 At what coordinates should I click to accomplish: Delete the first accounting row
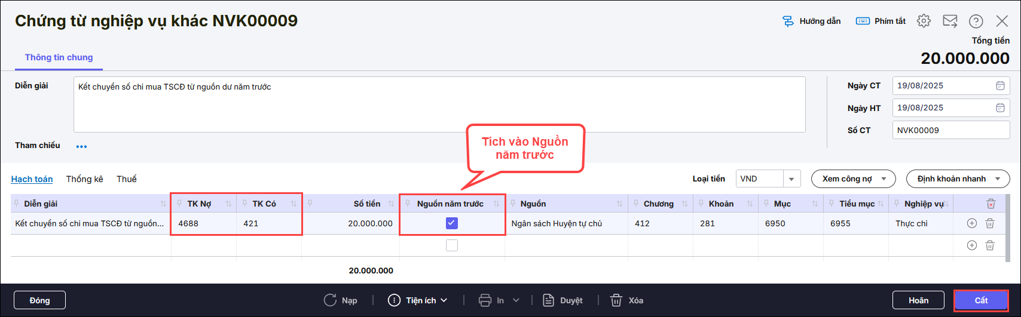(990, 223)
